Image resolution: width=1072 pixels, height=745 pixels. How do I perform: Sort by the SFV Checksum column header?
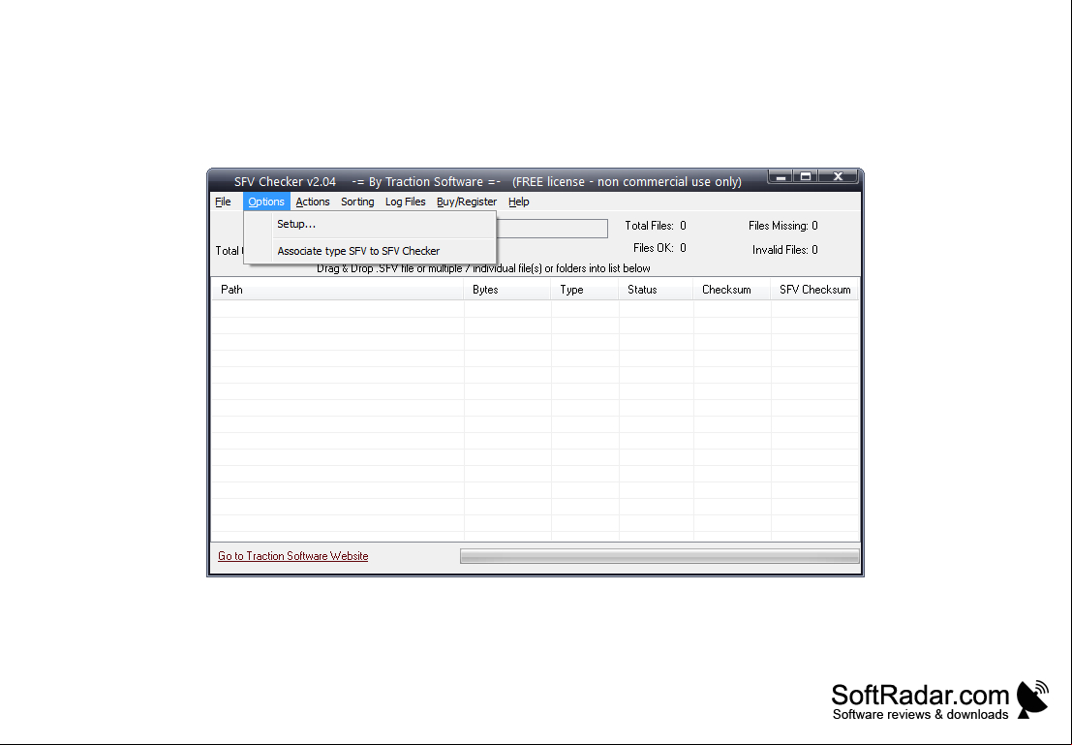pos(815,290)
